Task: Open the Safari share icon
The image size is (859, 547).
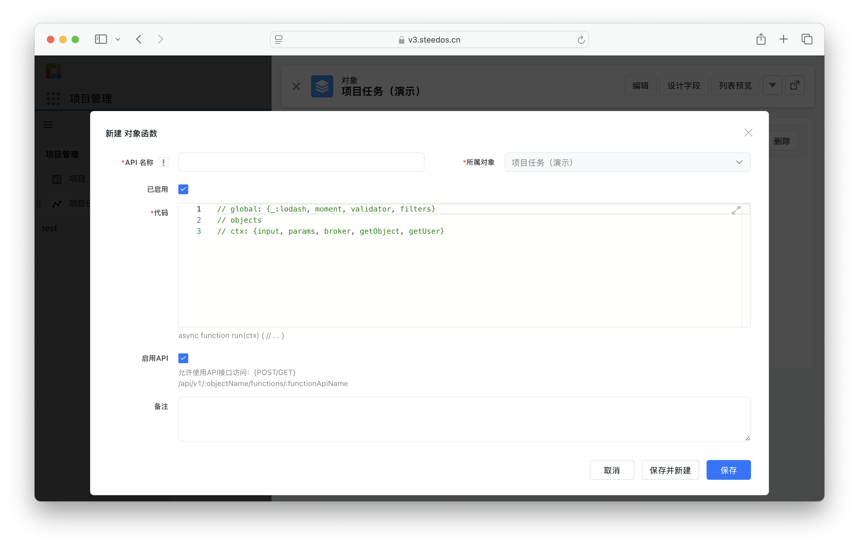Action: click(761, 39)
